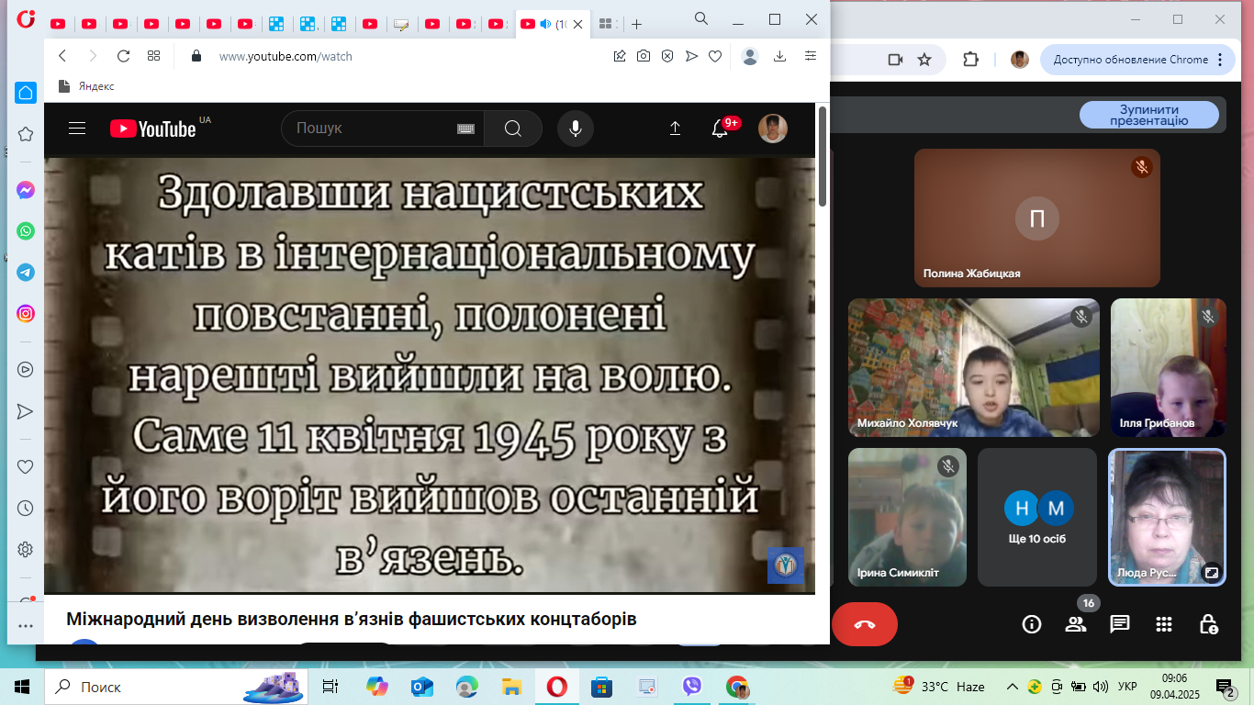Viewport: 1254px width, 705px height.
Task: Click the Chrome camera indicator icon
Action: point(895,60)
